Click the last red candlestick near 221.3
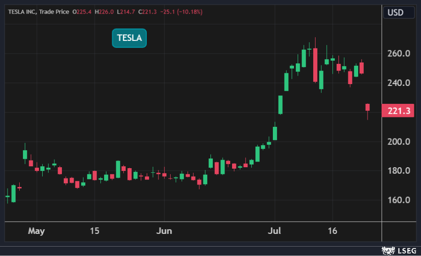Viewport: 421px width, 256px height. point(368,108)
